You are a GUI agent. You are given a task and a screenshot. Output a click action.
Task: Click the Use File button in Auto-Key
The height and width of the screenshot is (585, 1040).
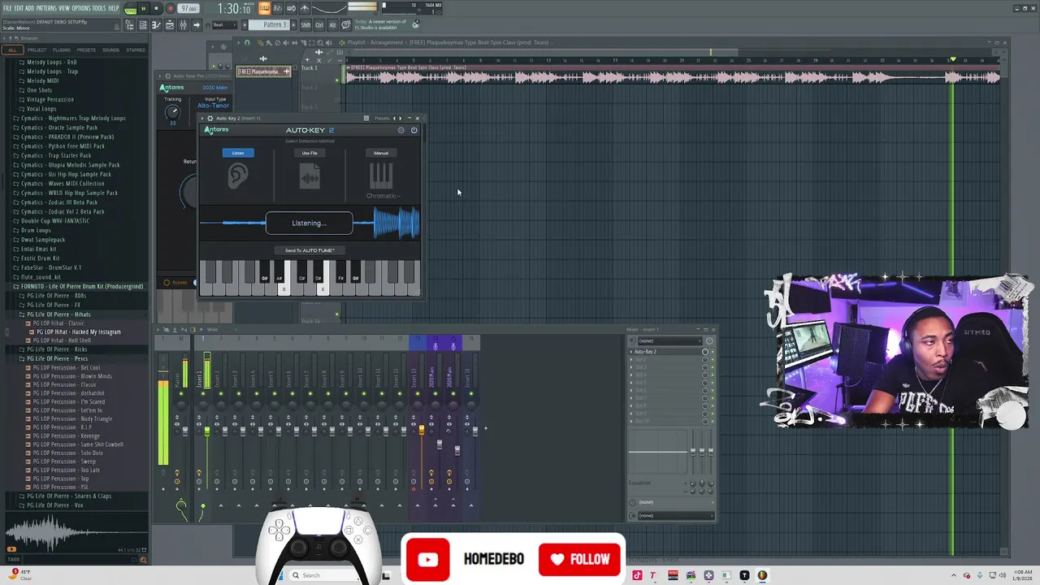coord(310,153)
